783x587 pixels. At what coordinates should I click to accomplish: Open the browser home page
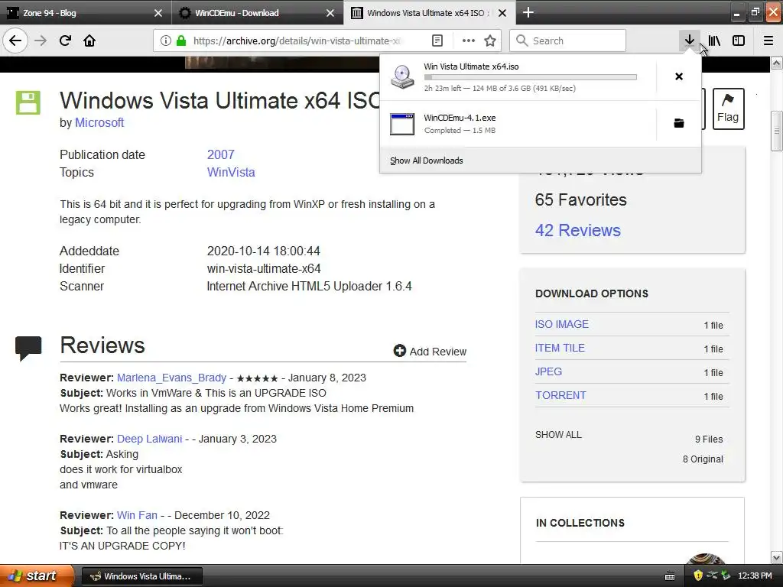(89, 41)
